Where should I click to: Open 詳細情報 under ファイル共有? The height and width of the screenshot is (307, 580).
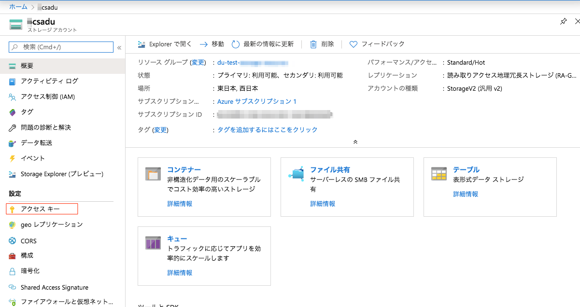[x=323, y=204]
